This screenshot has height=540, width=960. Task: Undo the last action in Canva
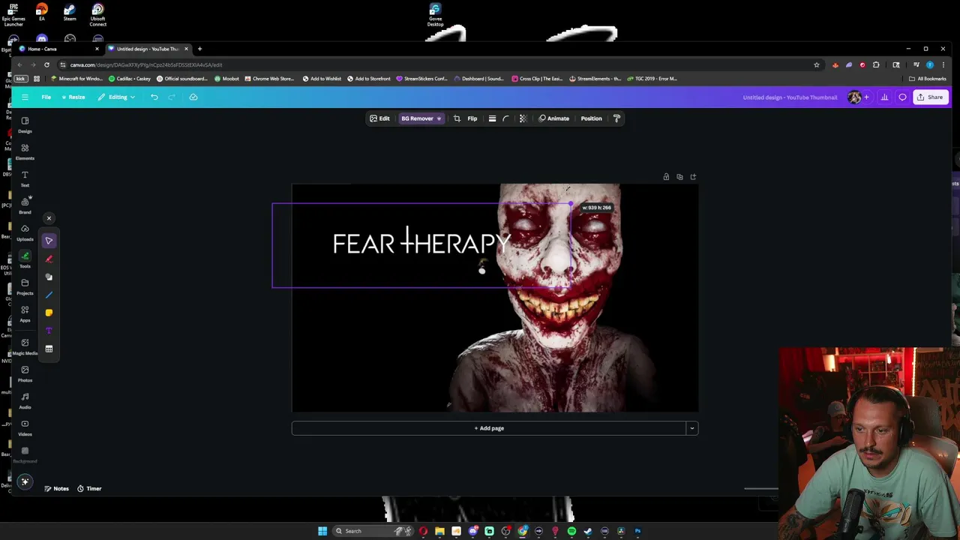click(x=154, y=97)
